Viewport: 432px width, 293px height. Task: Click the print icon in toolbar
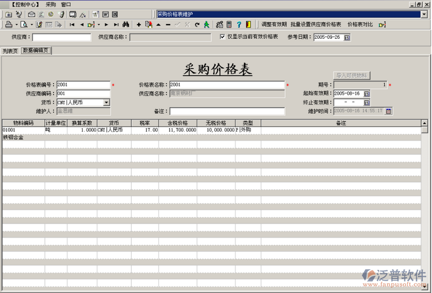9,25
